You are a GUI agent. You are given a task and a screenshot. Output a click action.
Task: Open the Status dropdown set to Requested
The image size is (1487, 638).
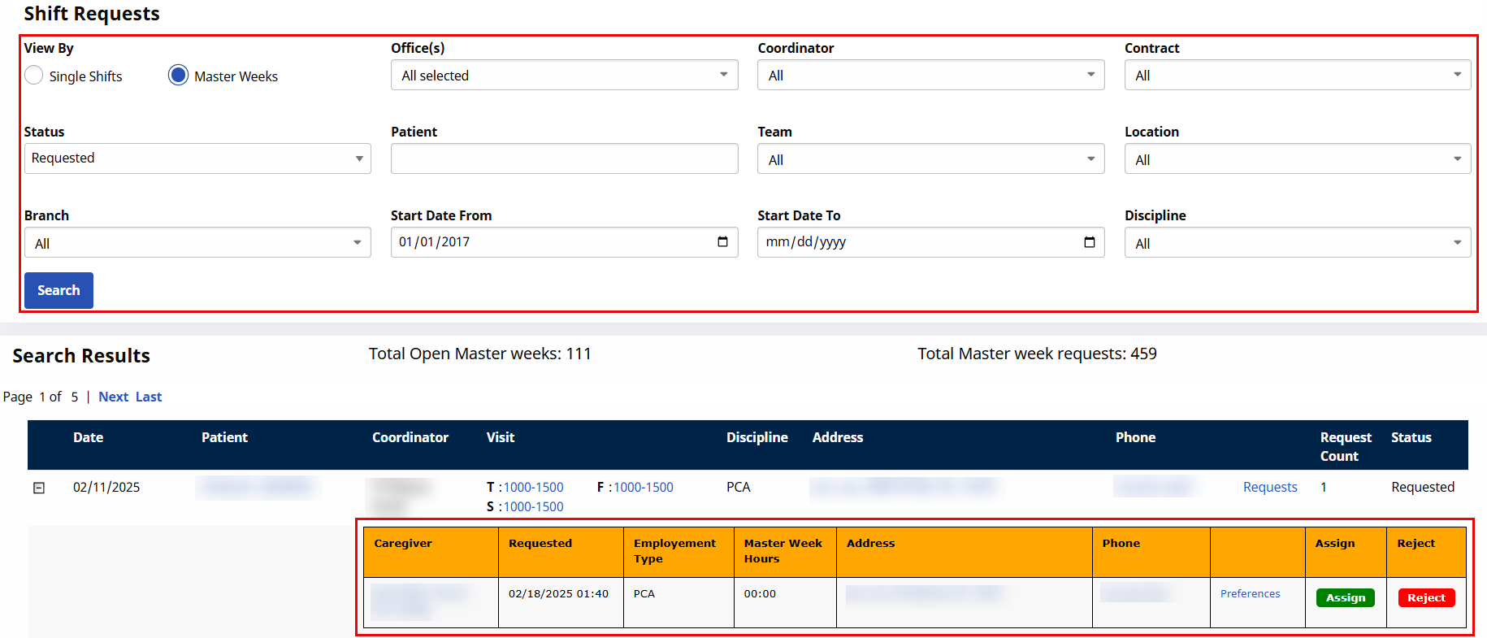pyautogui.click(x=197, y=158)
